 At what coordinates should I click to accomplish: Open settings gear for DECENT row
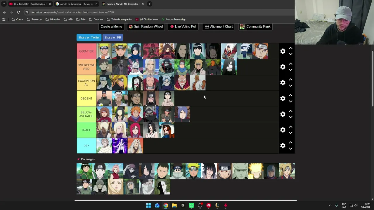tap(283, 99)
